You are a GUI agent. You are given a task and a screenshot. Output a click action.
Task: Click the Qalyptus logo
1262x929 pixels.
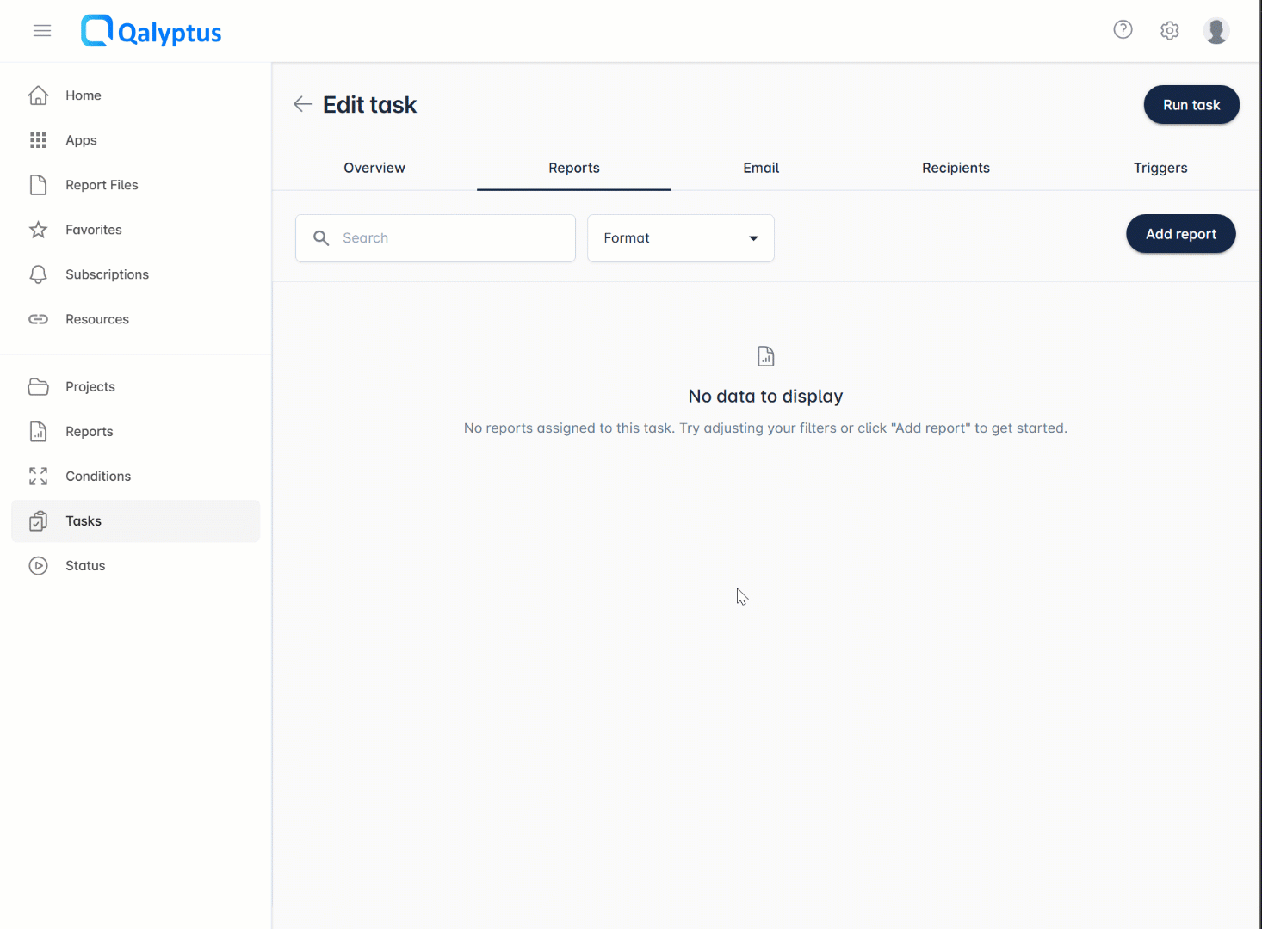(151, 30)
